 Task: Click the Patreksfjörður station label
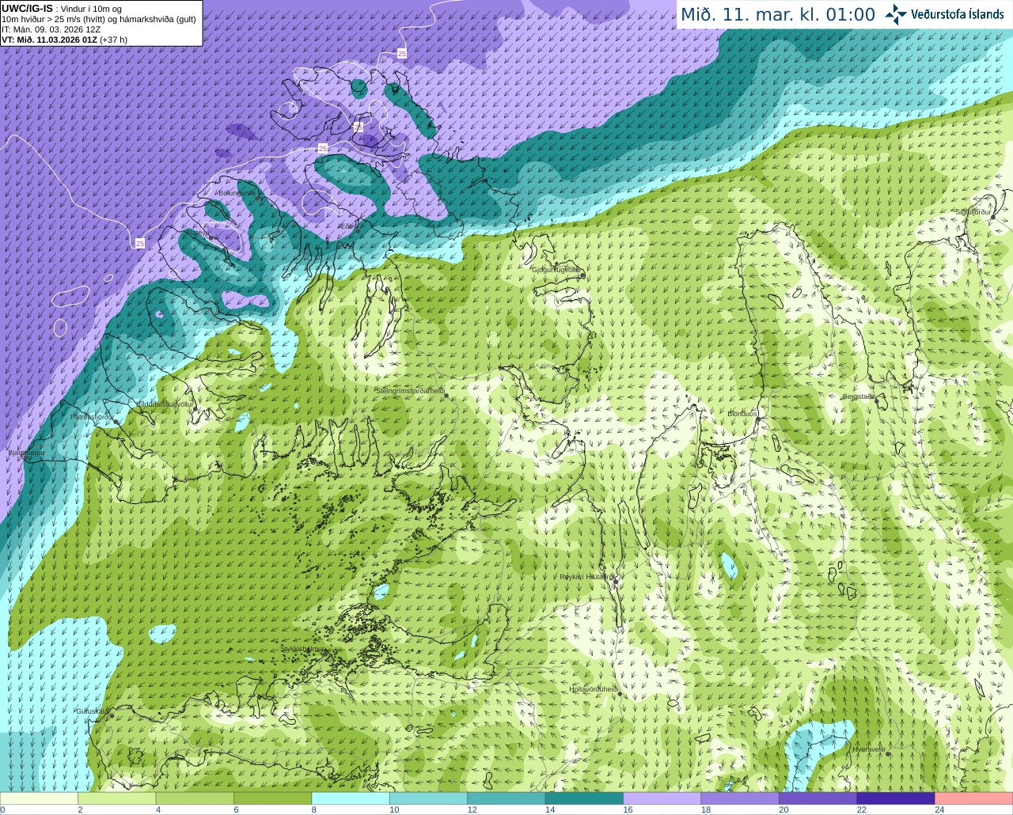93,416
